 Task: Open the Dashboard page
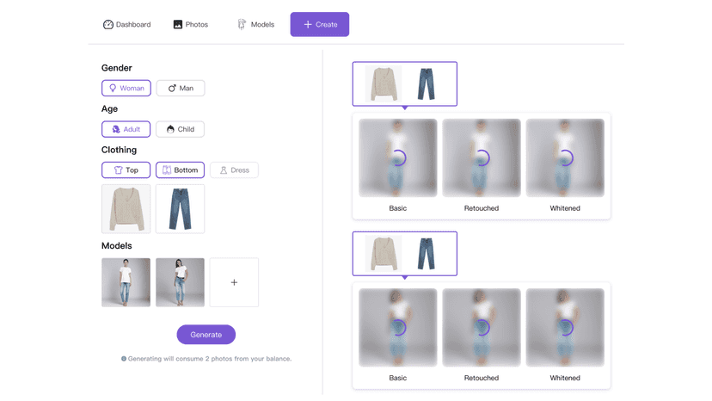coord(126,25)
